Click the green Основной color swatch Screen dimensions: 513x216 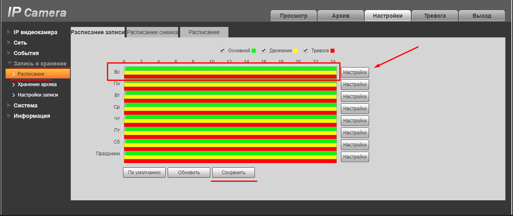pos(254,51)
